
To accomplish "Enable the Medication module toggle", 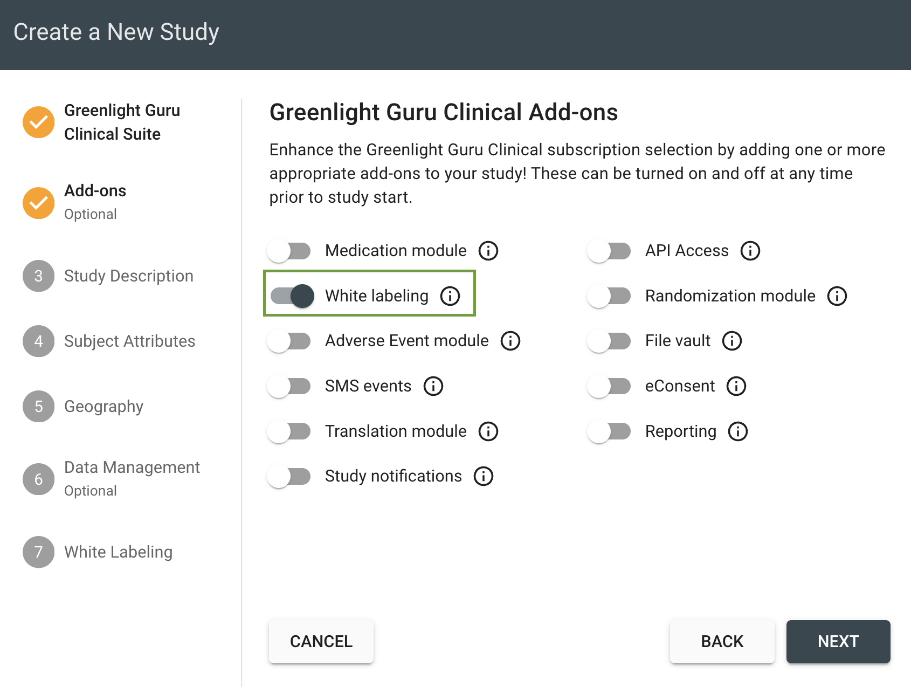I will pyautogui.click(x=289, y=251).
